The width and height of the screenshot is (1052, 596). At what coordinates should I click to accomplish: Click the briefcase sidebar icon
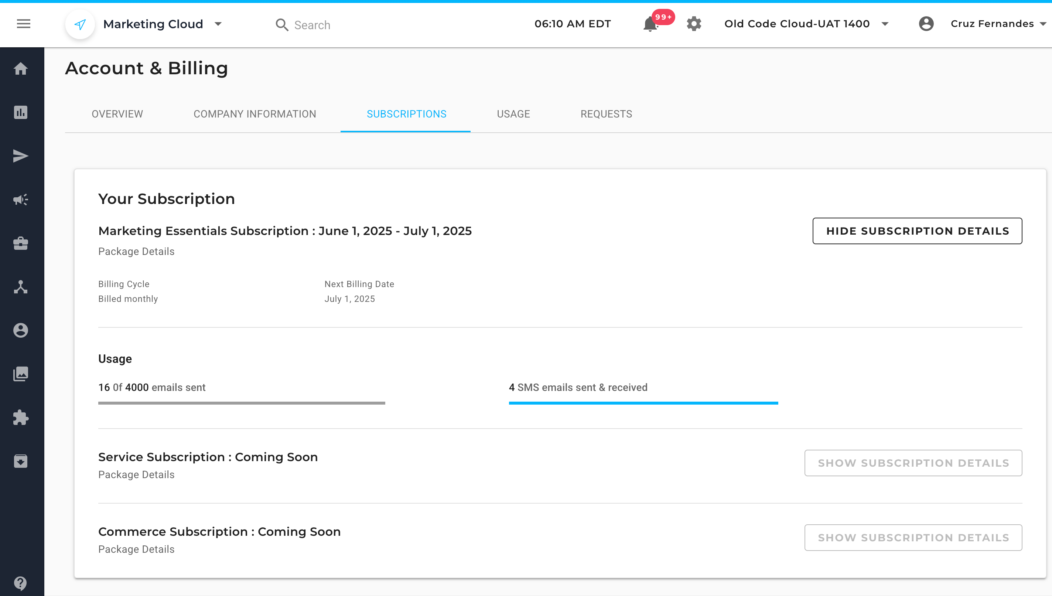click(x=20, y=243)
